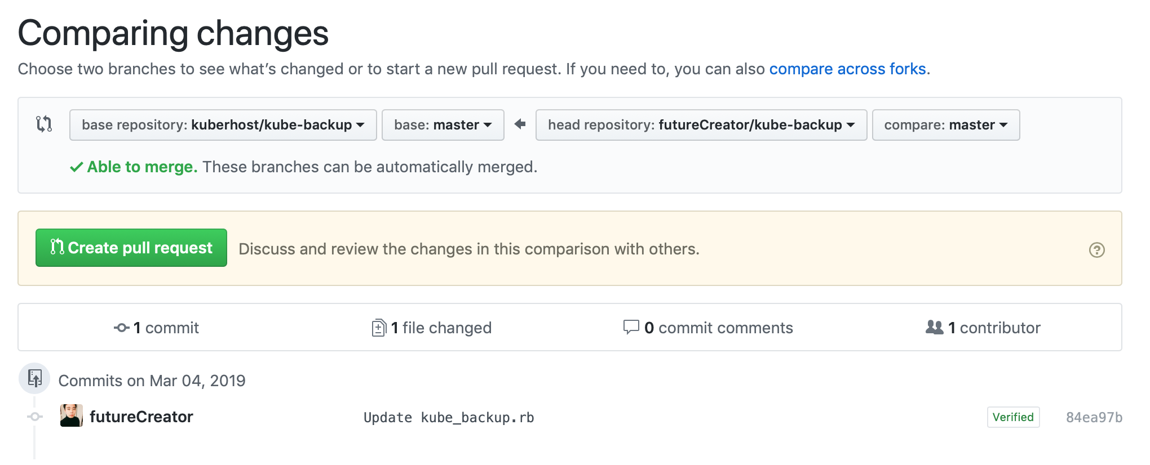The width and height of the screenshot is (1150, 465).
Task: Click the file diff icon
Action: [379, 328]
